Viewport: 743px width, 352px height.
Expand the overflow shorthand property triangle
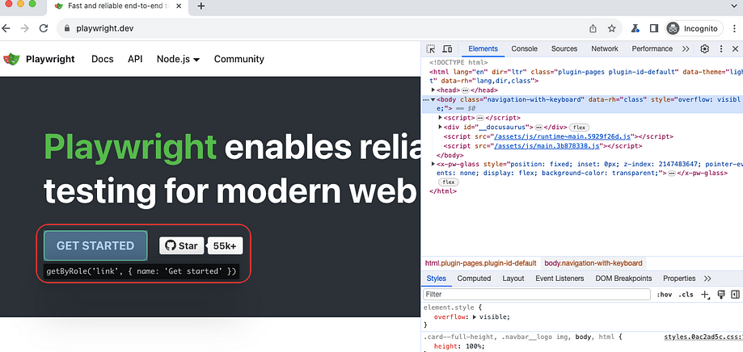point(475,317)
